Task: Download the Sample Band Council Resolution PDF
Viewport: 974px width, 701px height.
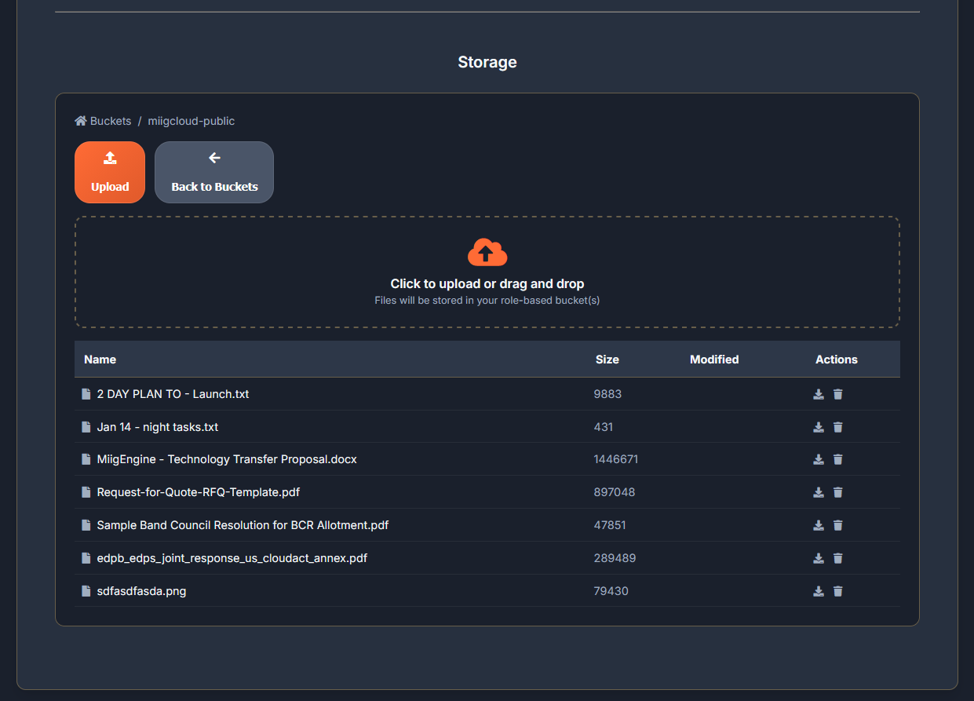Action: tap(819, 525)
